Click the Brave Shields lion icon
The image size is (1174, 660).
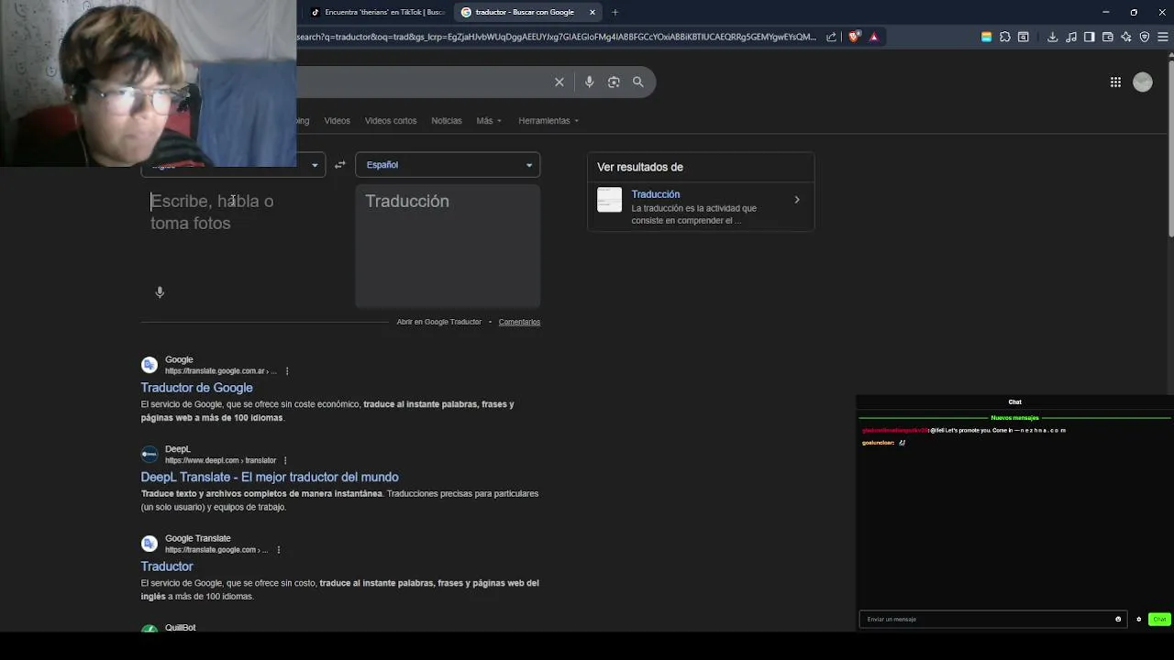(855, 37)
